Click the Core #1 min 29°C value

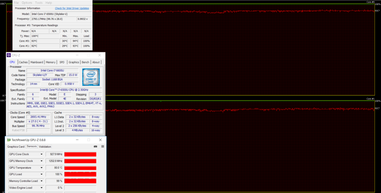[65, 46]
